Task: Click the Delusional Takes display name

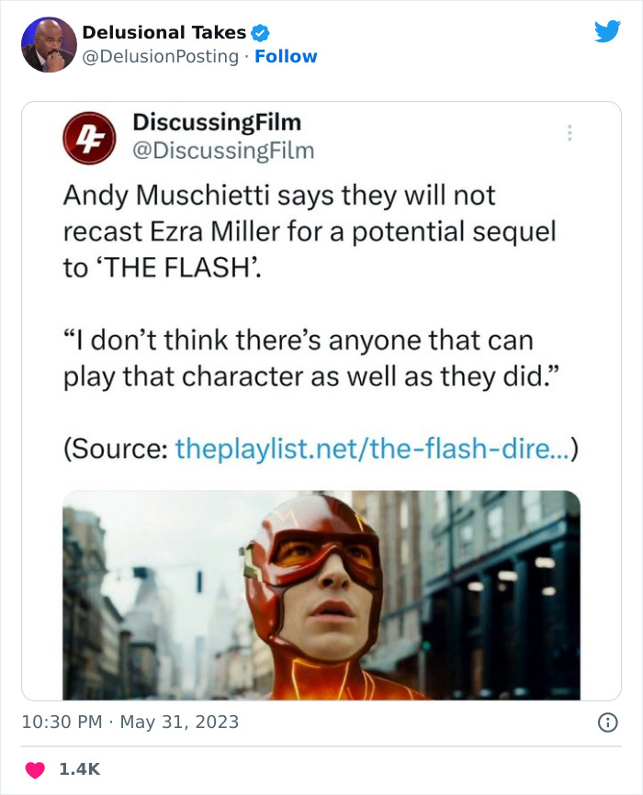Action: pos(164,33)
